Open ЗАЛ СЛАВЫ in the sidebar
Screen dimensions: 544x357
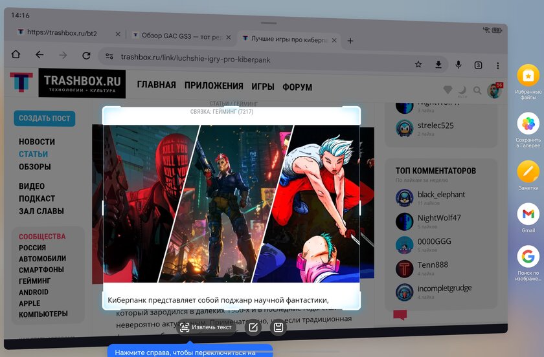click(41, 211)
